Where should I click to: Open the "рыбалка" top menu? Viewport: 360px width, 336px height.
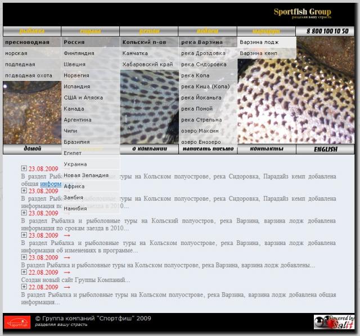pos(32,31)
